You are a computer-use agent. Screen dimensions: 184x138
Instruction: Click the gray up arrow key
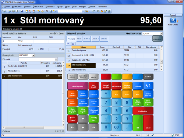point(83,119)
